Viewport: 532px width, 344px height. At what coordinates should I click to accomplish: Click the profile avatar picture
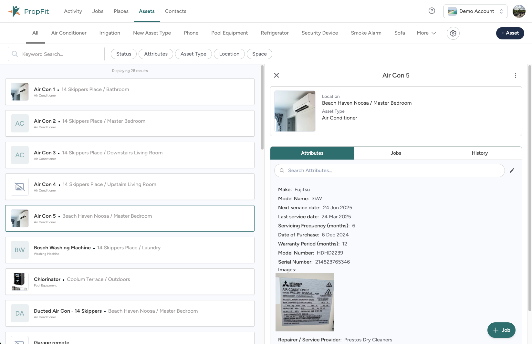click(x=519, y=11)
